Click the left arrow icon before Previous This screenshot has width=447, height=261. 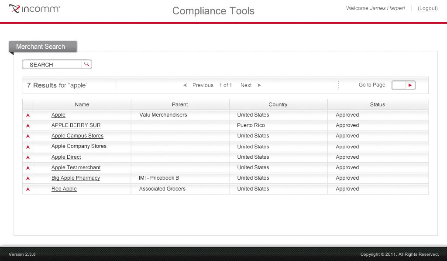(185, 85)
